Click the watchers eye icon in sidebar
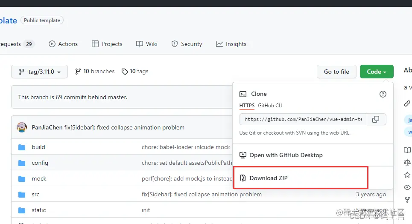Viewport: 412px width, 224px height. click(407, 187)
